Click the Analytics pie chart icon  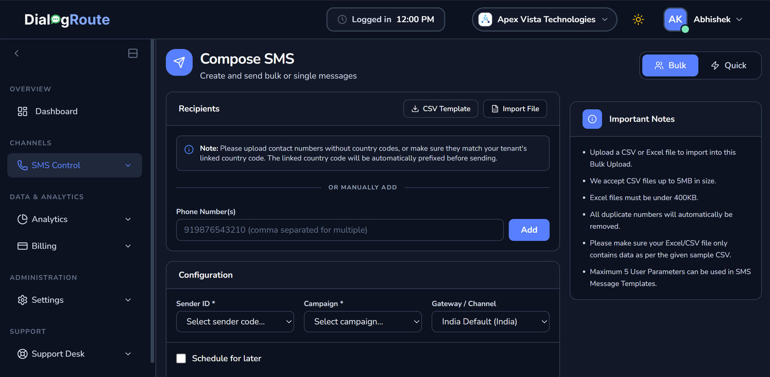tap(22, 219)
